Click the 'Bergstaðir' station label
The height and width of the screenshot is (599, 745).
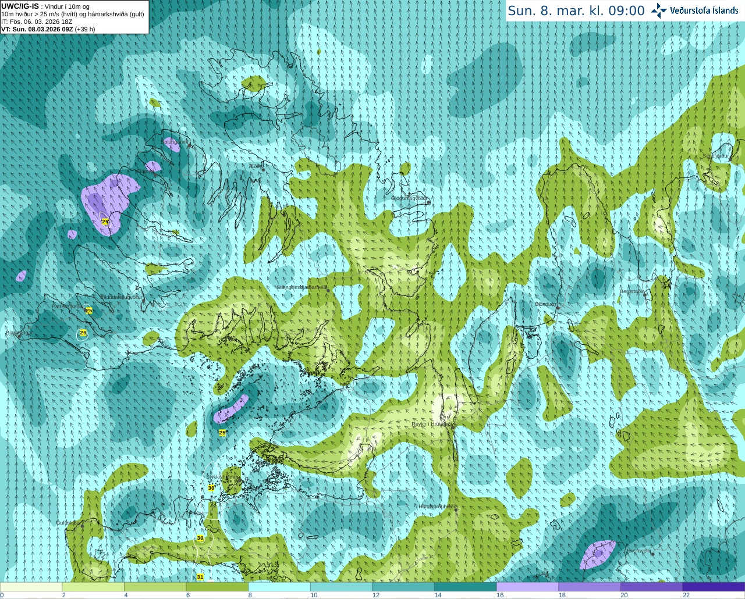[632, 291]
